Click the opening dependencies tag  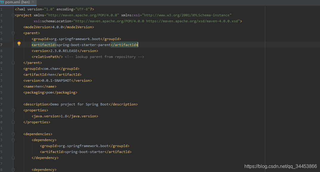[x=38, y=134]
